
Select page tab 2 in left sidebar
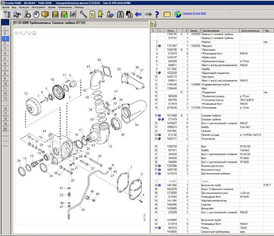point(5,43)
